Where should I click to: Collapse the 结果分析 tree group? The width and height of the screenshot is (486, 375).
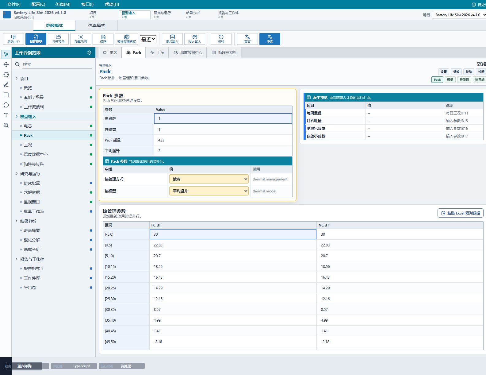(17, 221)
